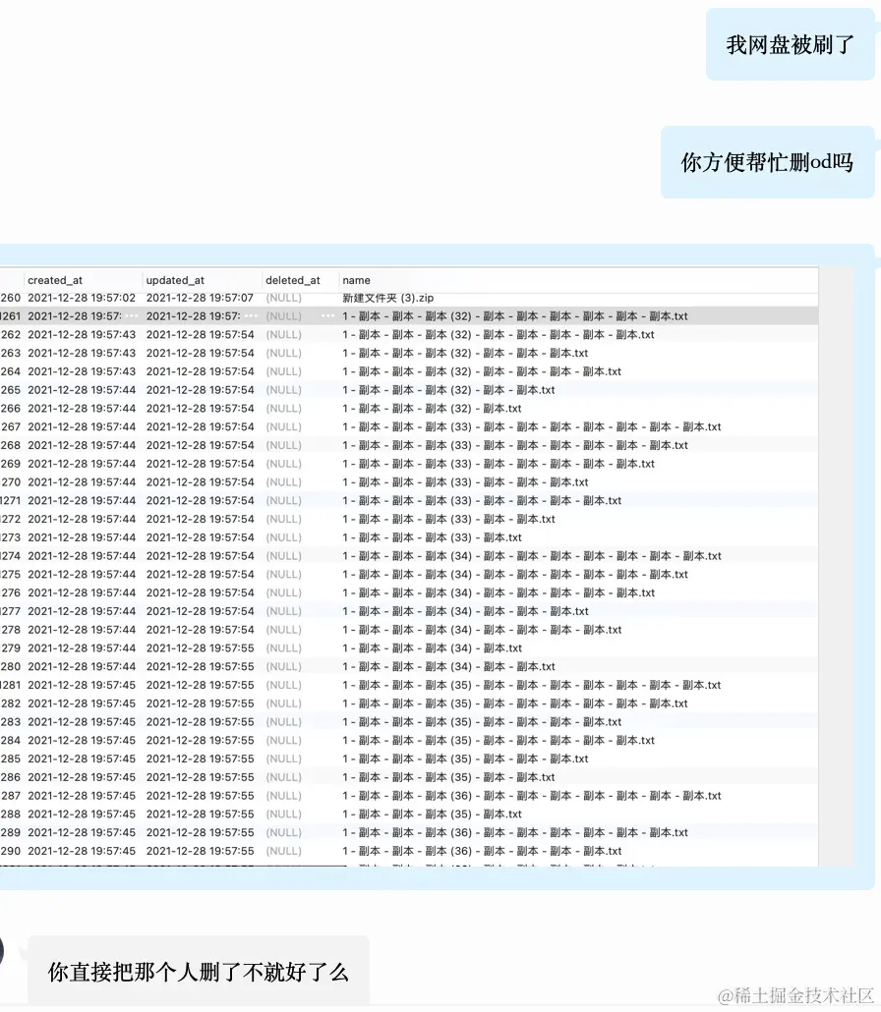Click the created_at cell in row 275
This screenshot has height=1012, width=881.
pyautogui.click(x=82, y=575)
